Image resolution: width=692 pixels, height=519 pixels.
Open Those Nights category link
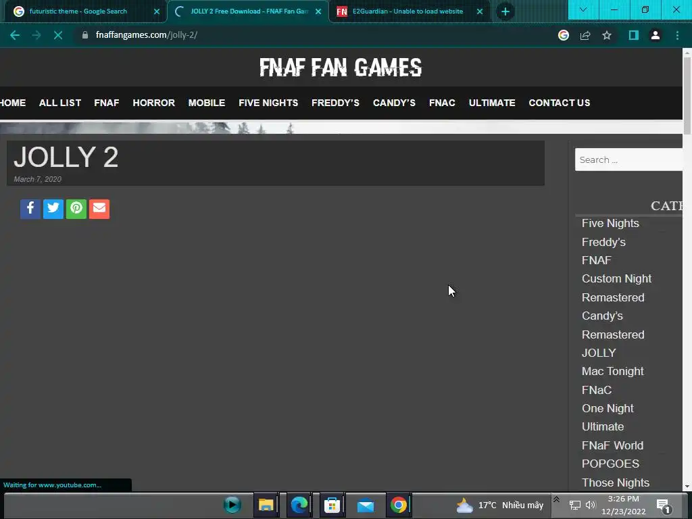tap(615, 483)
